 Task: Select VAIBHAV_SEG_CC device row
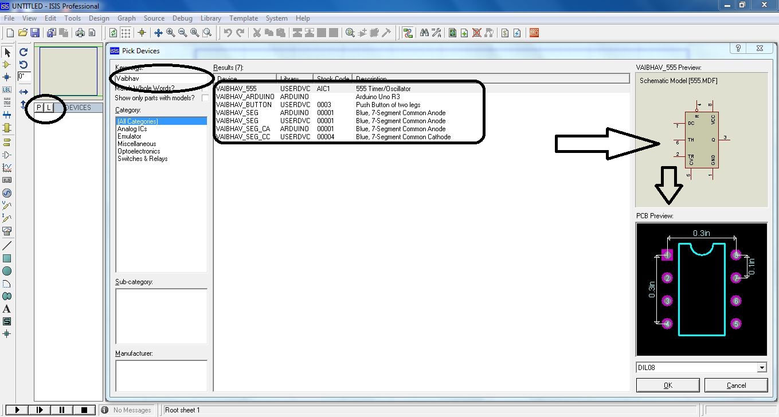point(421,137)
